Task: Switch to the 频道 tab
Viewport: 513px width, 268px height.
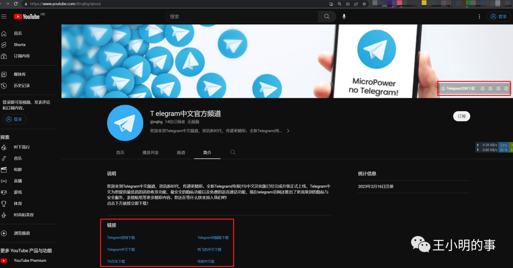Action: (x=181, y=153)
